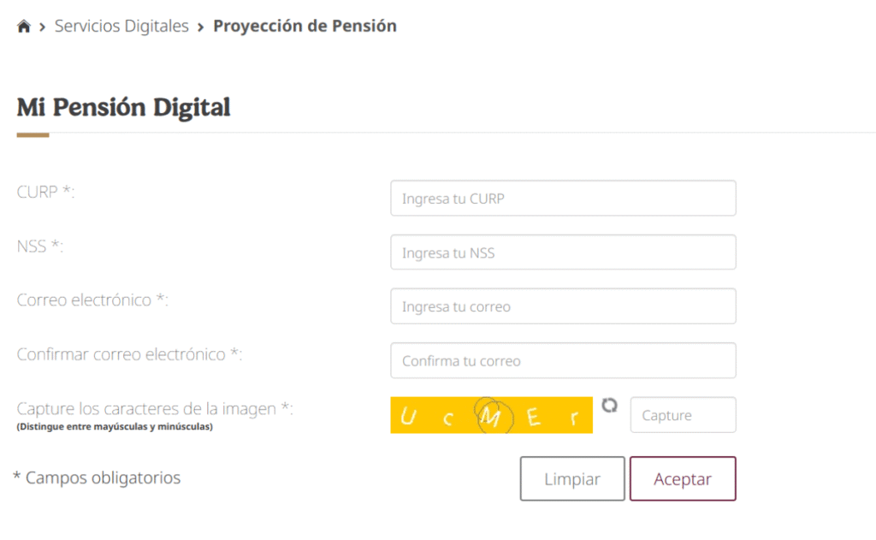
Task: Click the Campos obligatorios note
Action: pos(98,478)
